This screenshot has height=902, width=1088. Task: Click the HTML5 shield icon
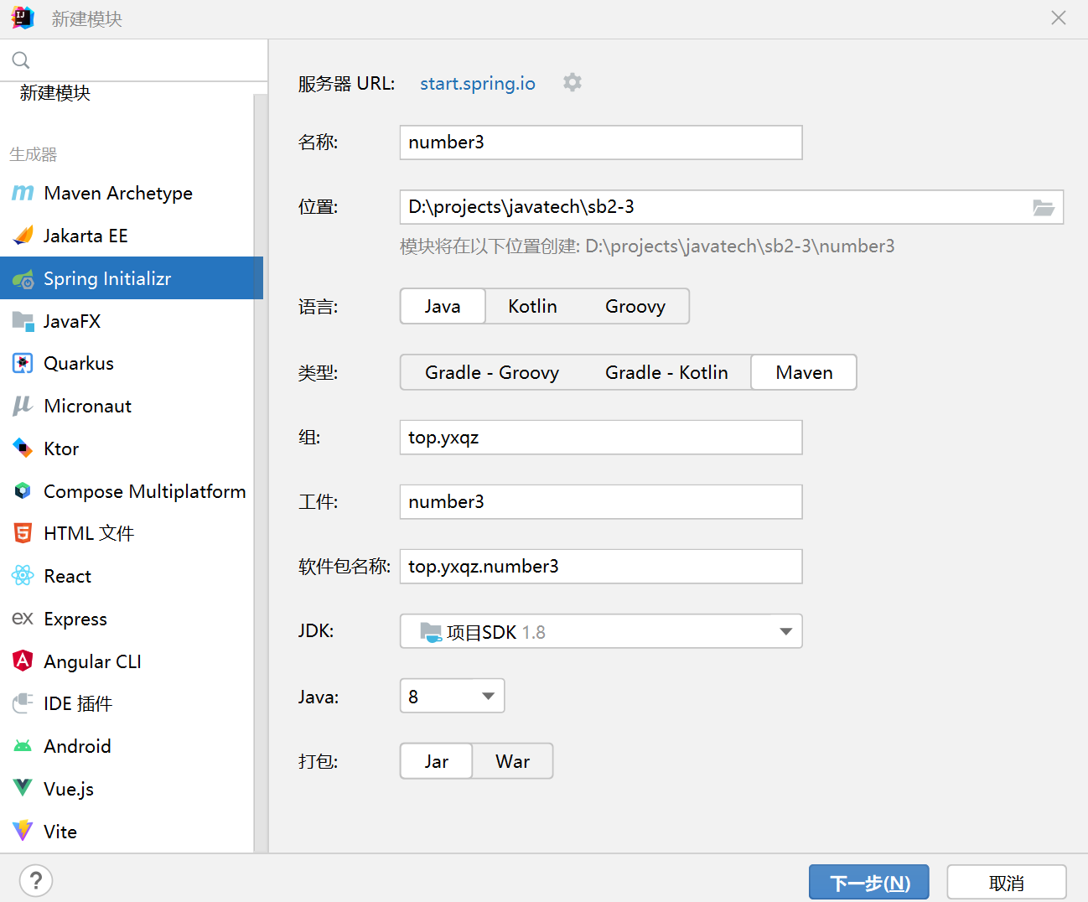point(23,533)
